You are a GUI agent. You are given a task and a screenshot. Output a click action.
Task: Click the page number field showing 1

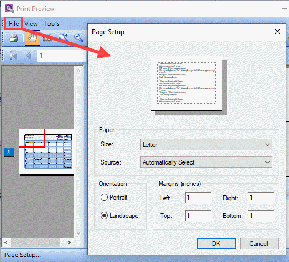coord(62,56)
